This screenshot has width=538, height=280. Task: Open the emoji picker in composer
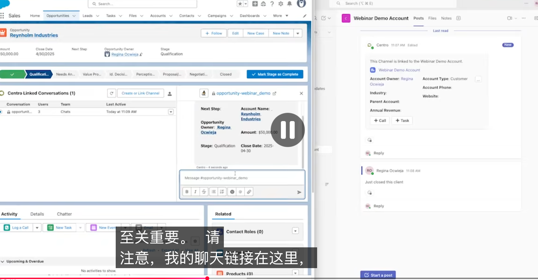[x=232, y=192]
